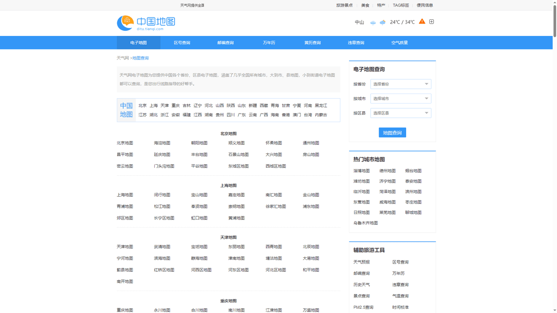Switch to the 区号查询 nav tab

tap(182, 43)
